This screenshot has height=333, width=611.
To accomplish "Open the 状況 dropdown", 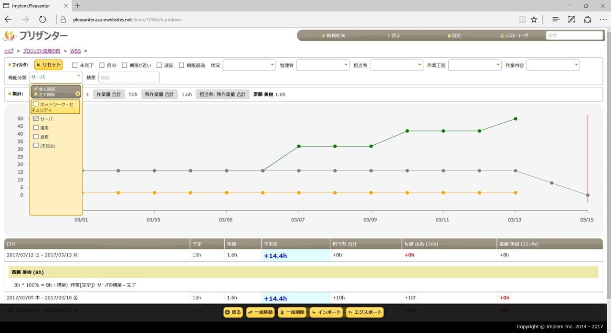I will pos(249,65).
